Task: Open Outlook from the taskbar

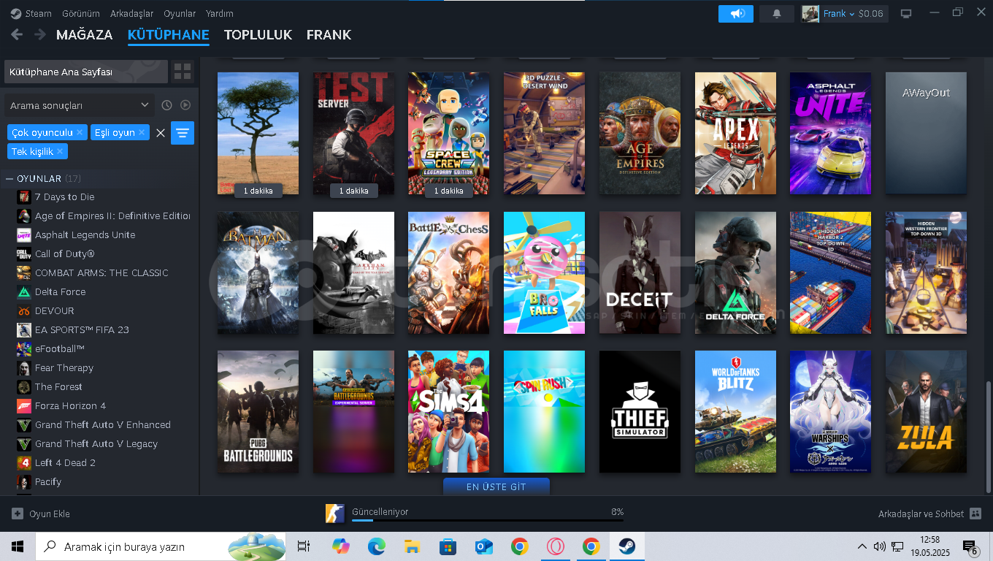Action: (483, 546)
